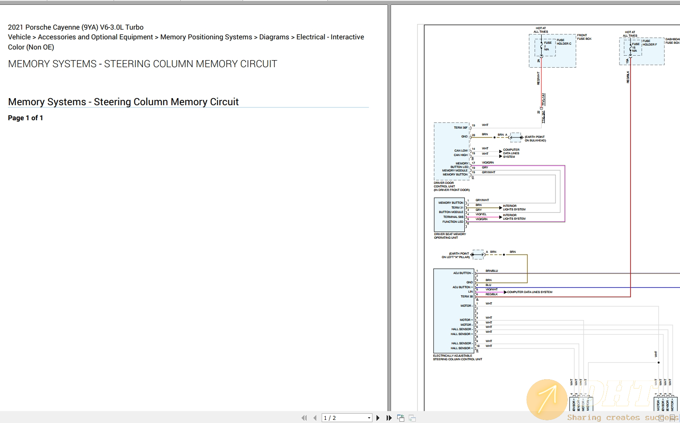Click the 'Page 1 of 1' text
Image resolution: width=680 pixels, height=423 pixels.
pyautogui.click(x=26, y=118)
